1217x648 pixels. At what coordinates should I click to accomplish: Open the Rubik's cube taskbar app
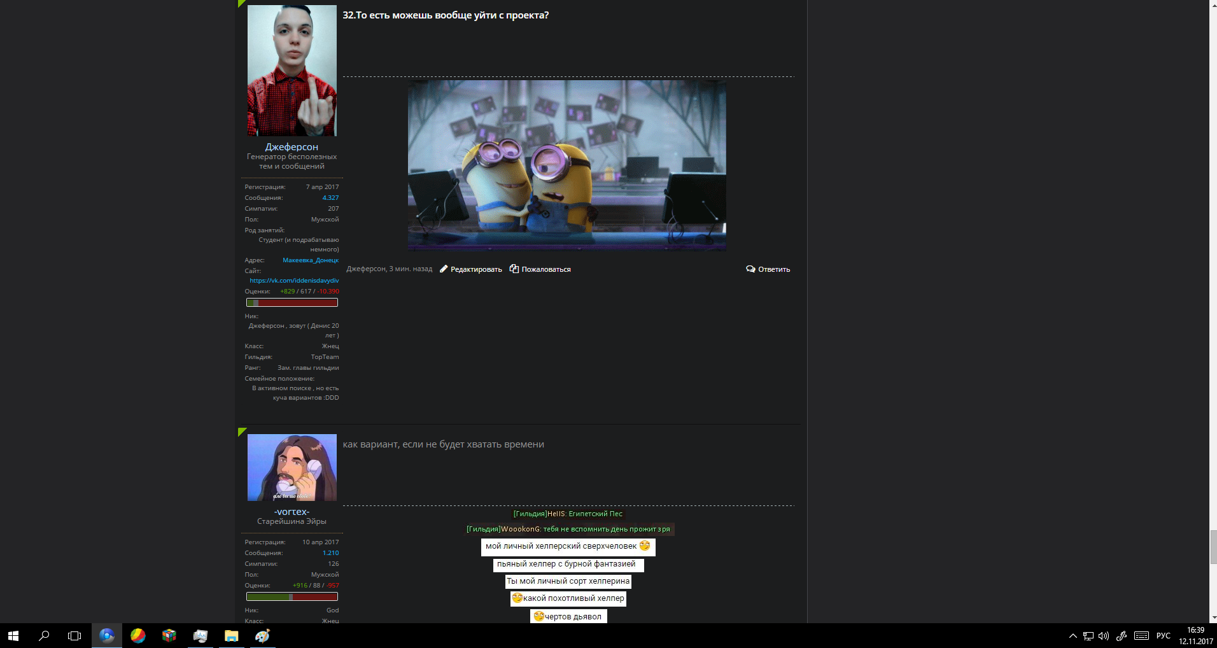tap(169, 635)
